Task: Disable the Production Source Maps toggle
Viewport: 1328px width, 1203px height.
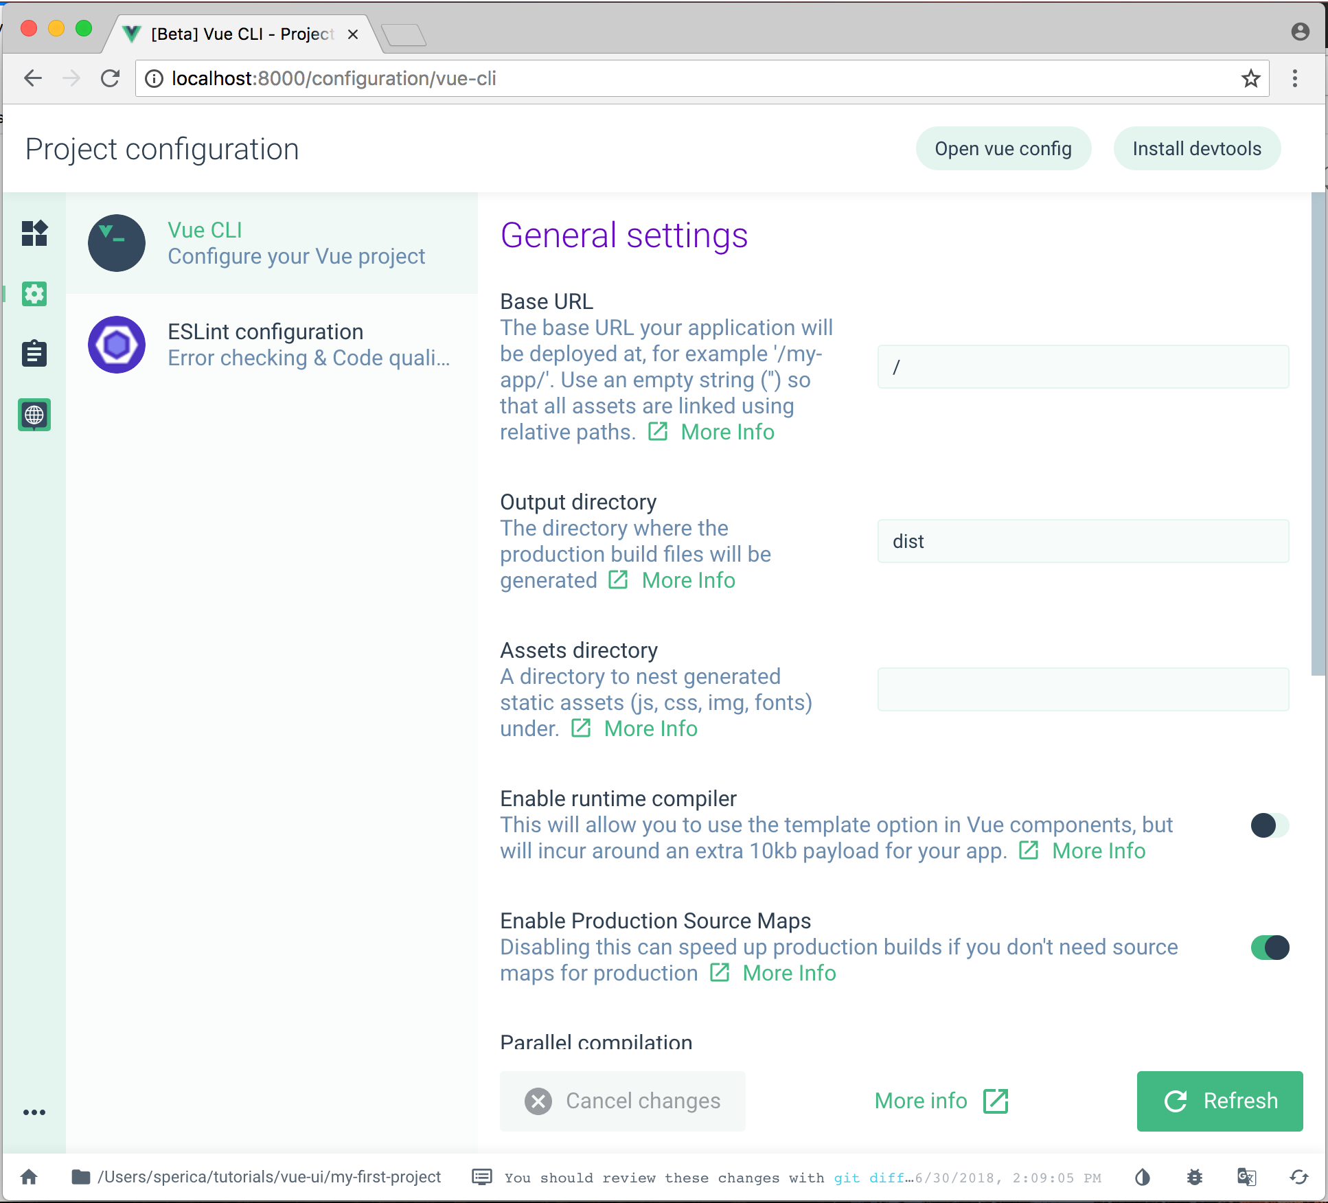Action: tap(1269, 948)
